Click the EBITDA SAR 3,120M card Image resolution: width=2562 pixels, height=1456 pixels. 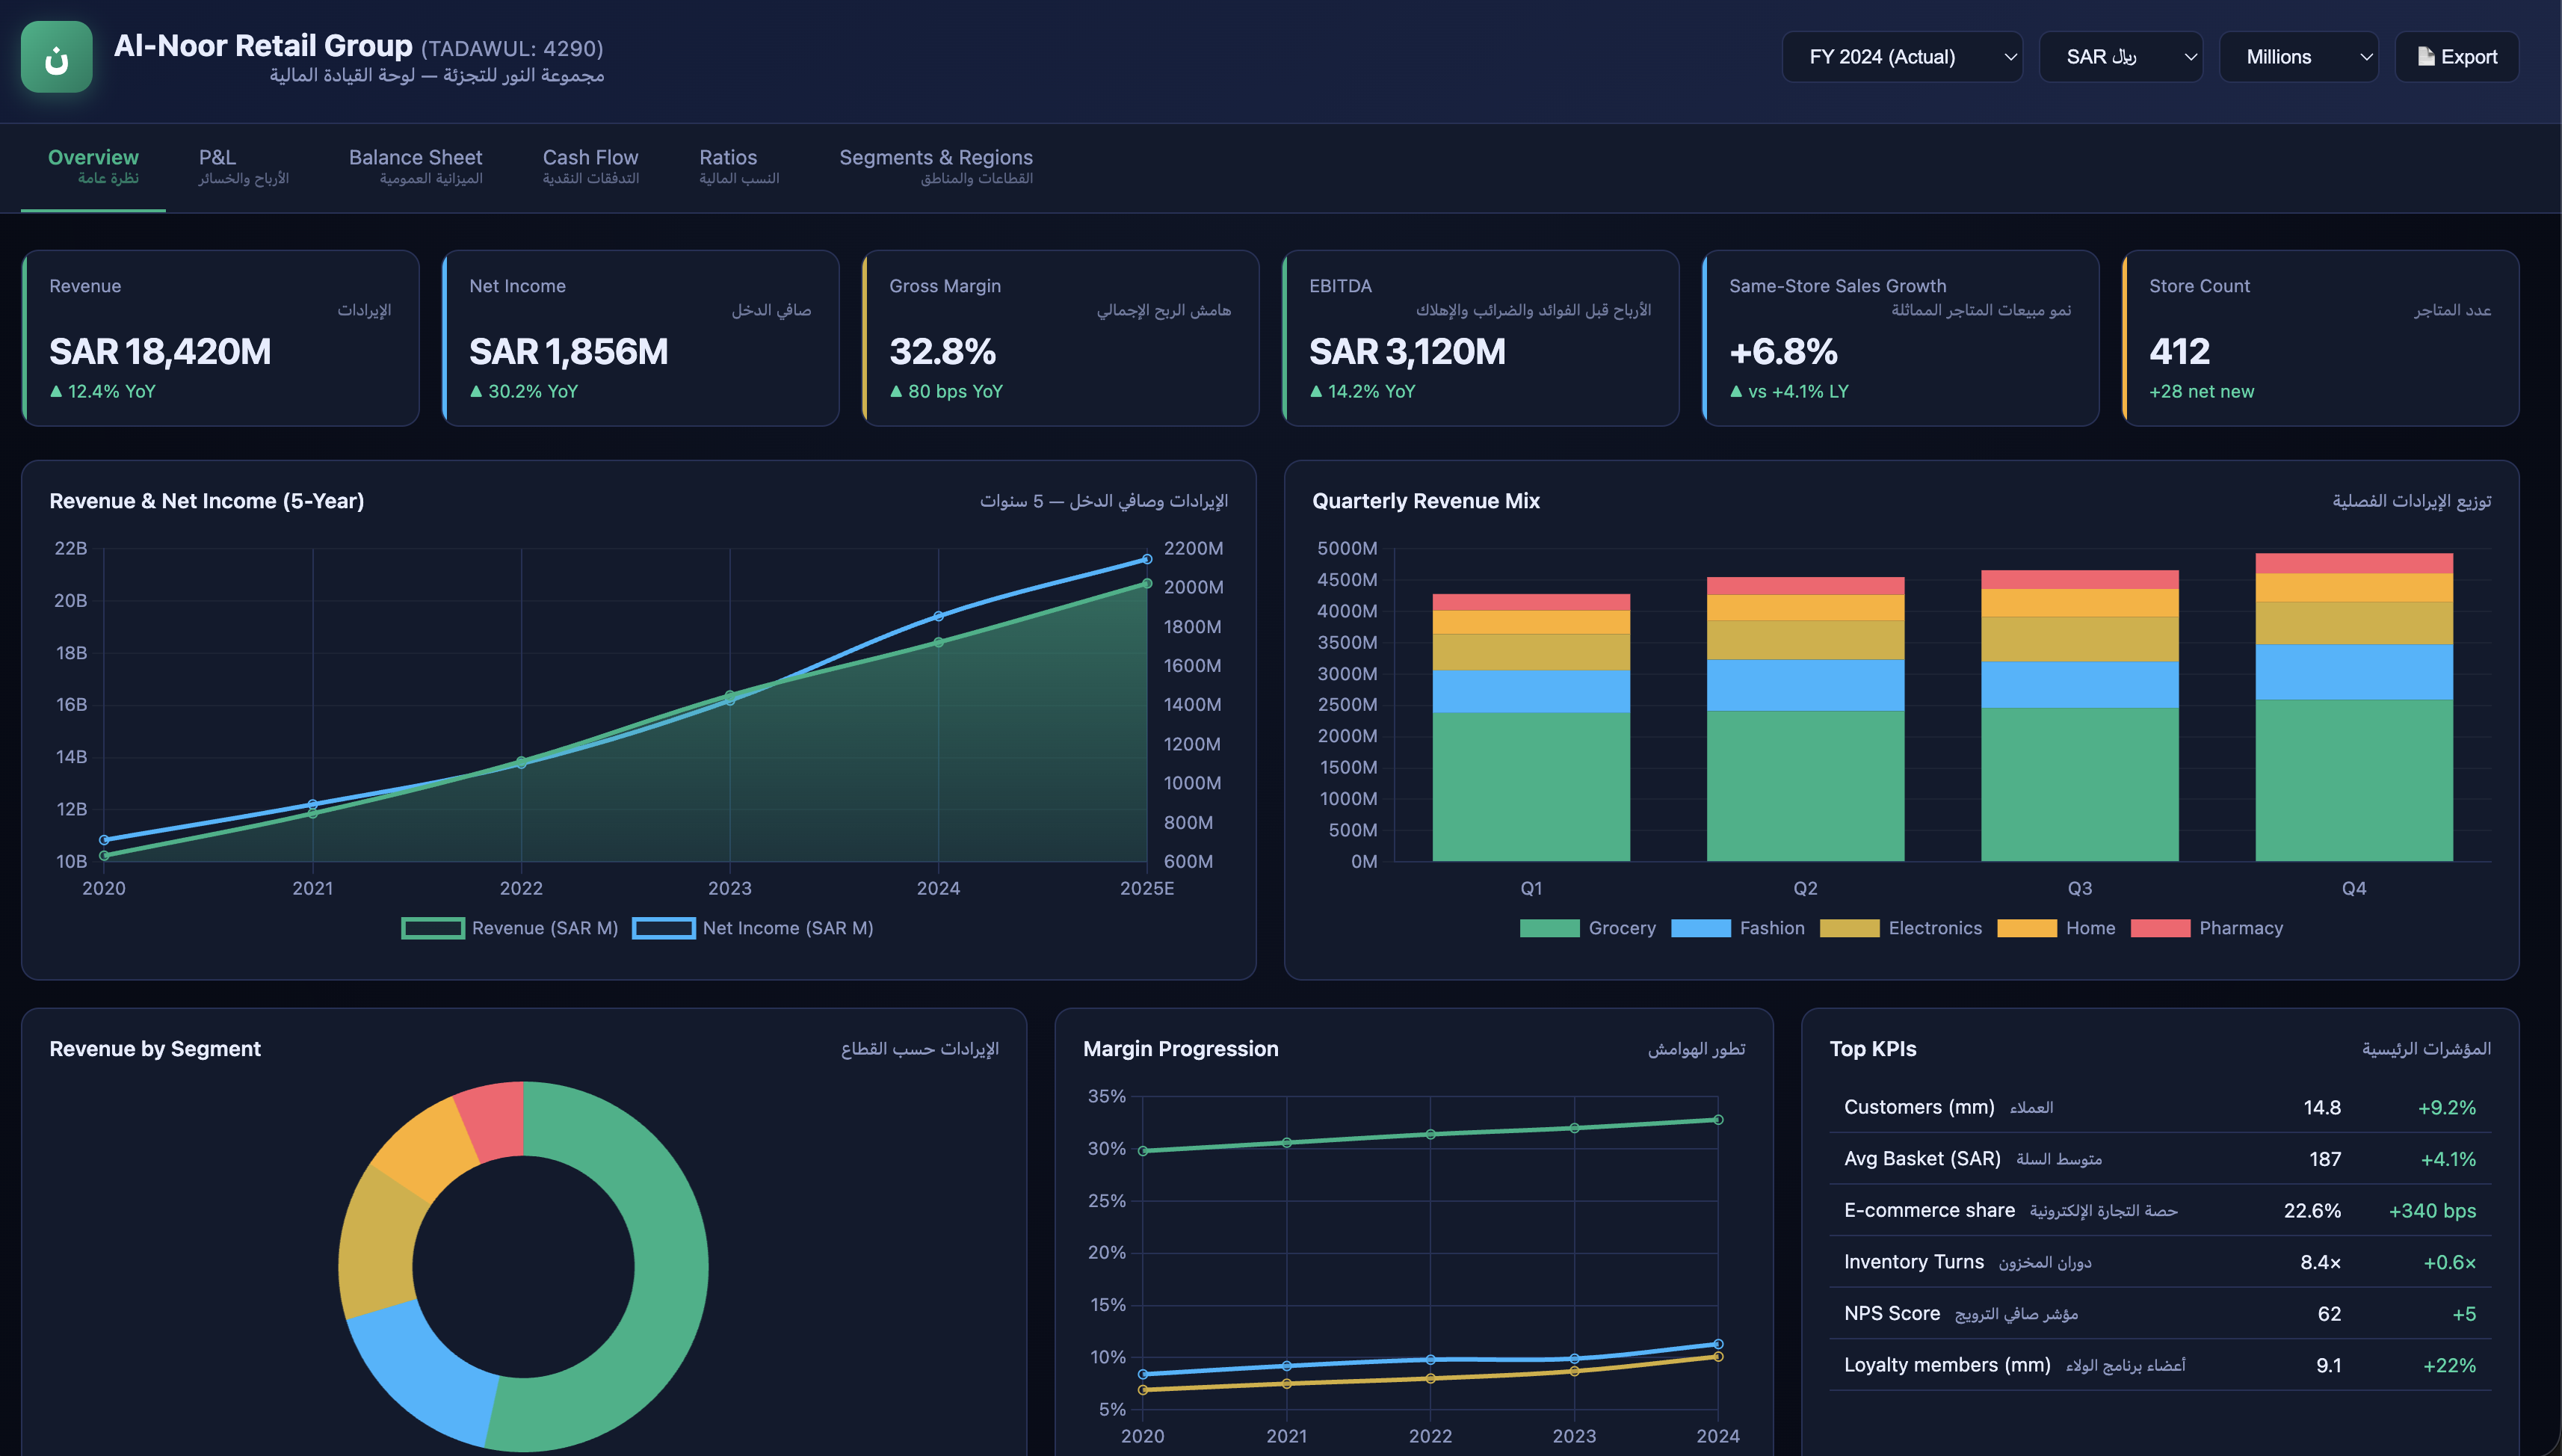1479,338
